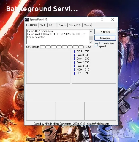Enable the Automatic fan speed checkbox
139x142 pixels.
[x=96, y=45]
